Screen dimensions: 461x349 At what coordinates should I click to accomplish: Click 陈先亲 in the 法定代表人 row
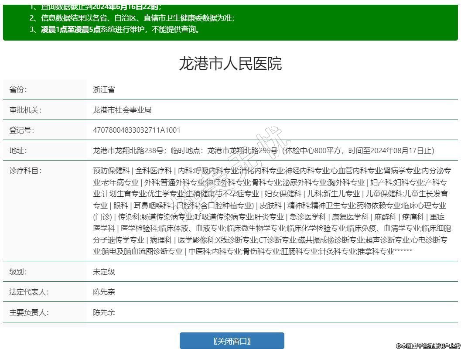coord(104,292)
